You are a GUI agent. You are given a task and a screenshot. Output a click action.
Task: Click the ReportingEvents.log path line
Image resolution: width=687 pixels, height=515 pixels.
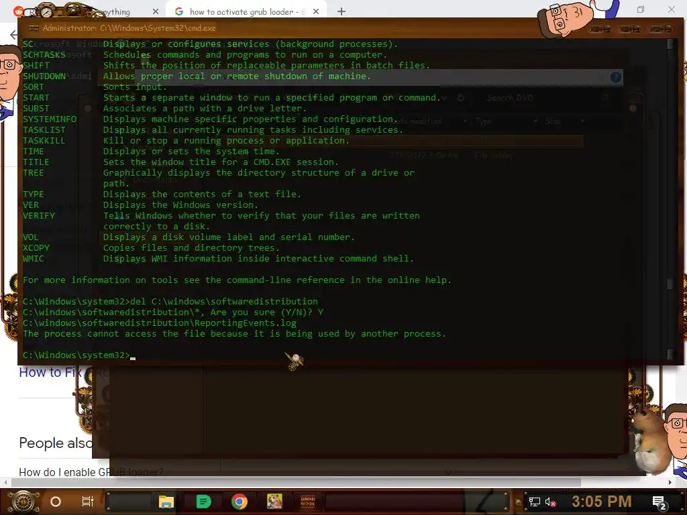click(160, 323)
